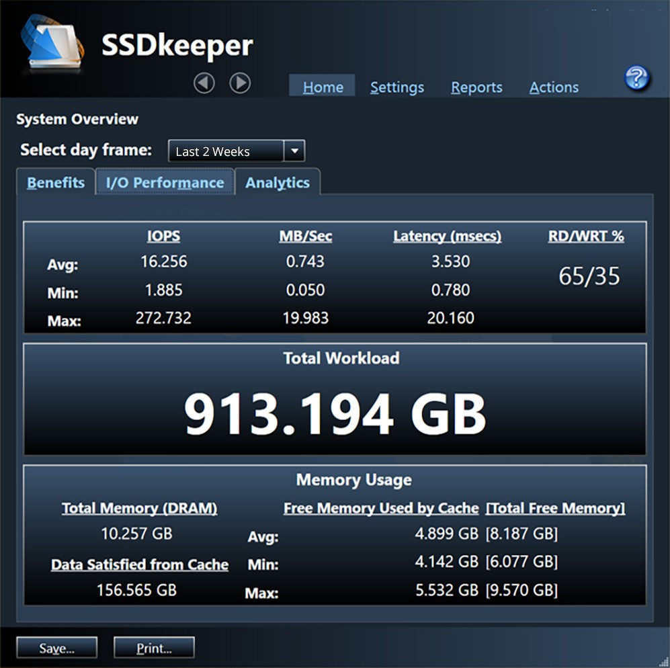Click the [Total Free Memory] header

(x=555, y=508)
